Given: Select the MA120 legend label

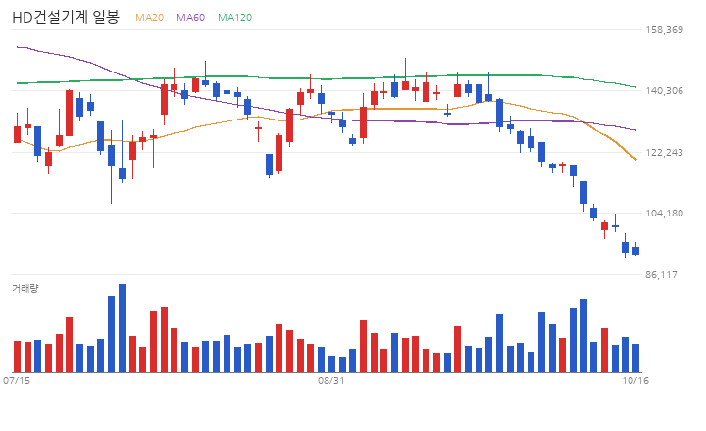Looking at the screenshot, I should pyautogui.click(x=235, y=17).
